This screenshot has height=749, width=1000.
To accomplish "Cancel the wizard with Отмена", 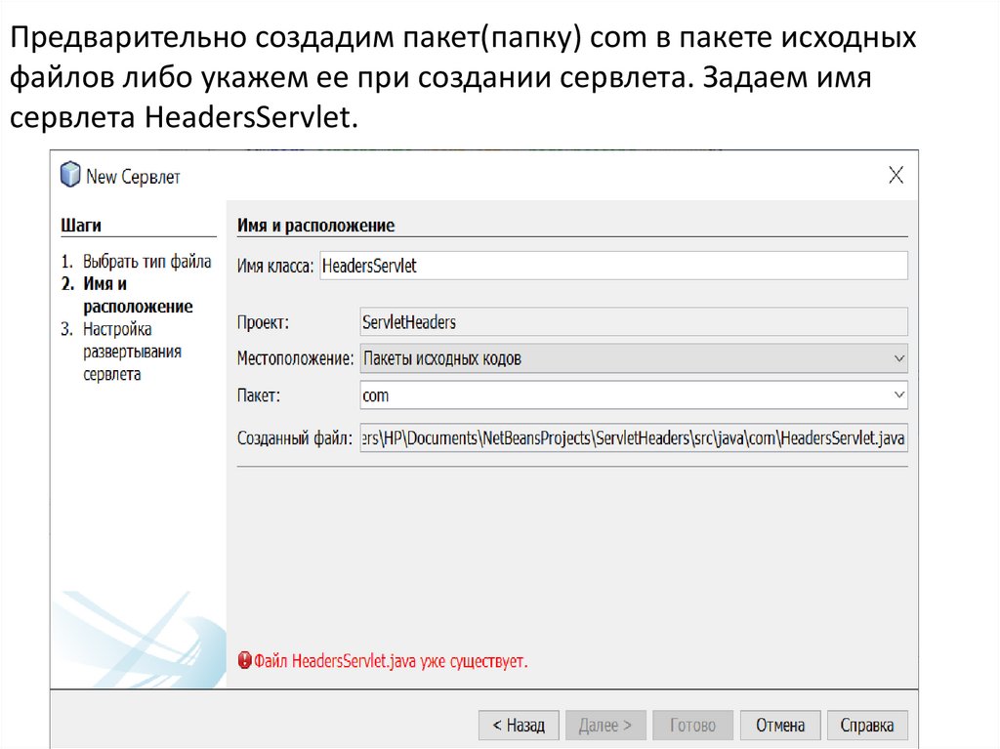I will [x=780, y=726].
